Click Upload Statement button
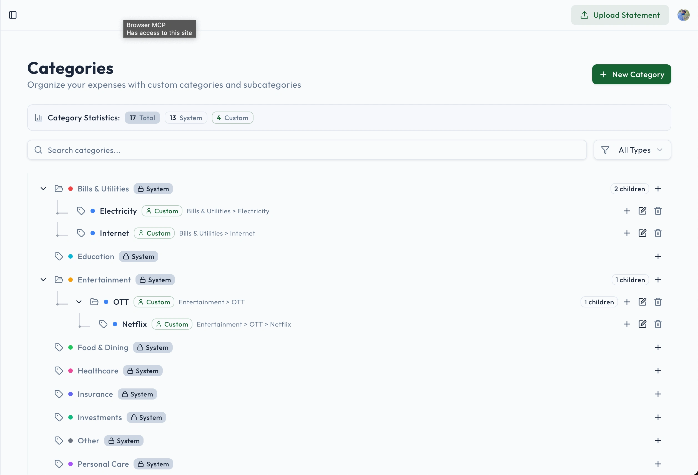Screen dimensions: 698x475 [x=620, y=15]
